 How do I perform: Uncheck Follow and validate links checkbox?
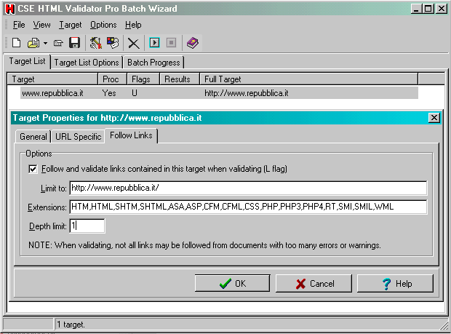[x=33, y=169]
